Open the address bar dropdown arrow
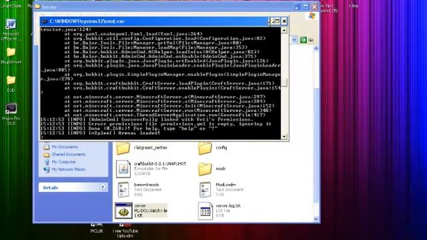The height and width of the screenshot is (240, 427). [294, 40]
